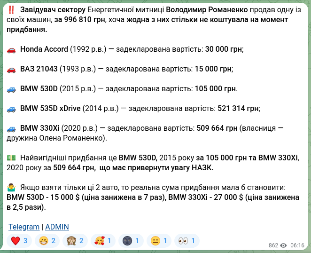311x253 pixels.
Task: Click the double exclamation mark emoji
Action: point(11,9)
